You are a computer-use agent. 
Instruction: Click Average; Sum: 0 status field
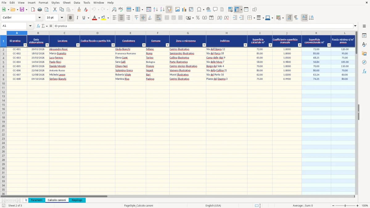coord(303,206)
